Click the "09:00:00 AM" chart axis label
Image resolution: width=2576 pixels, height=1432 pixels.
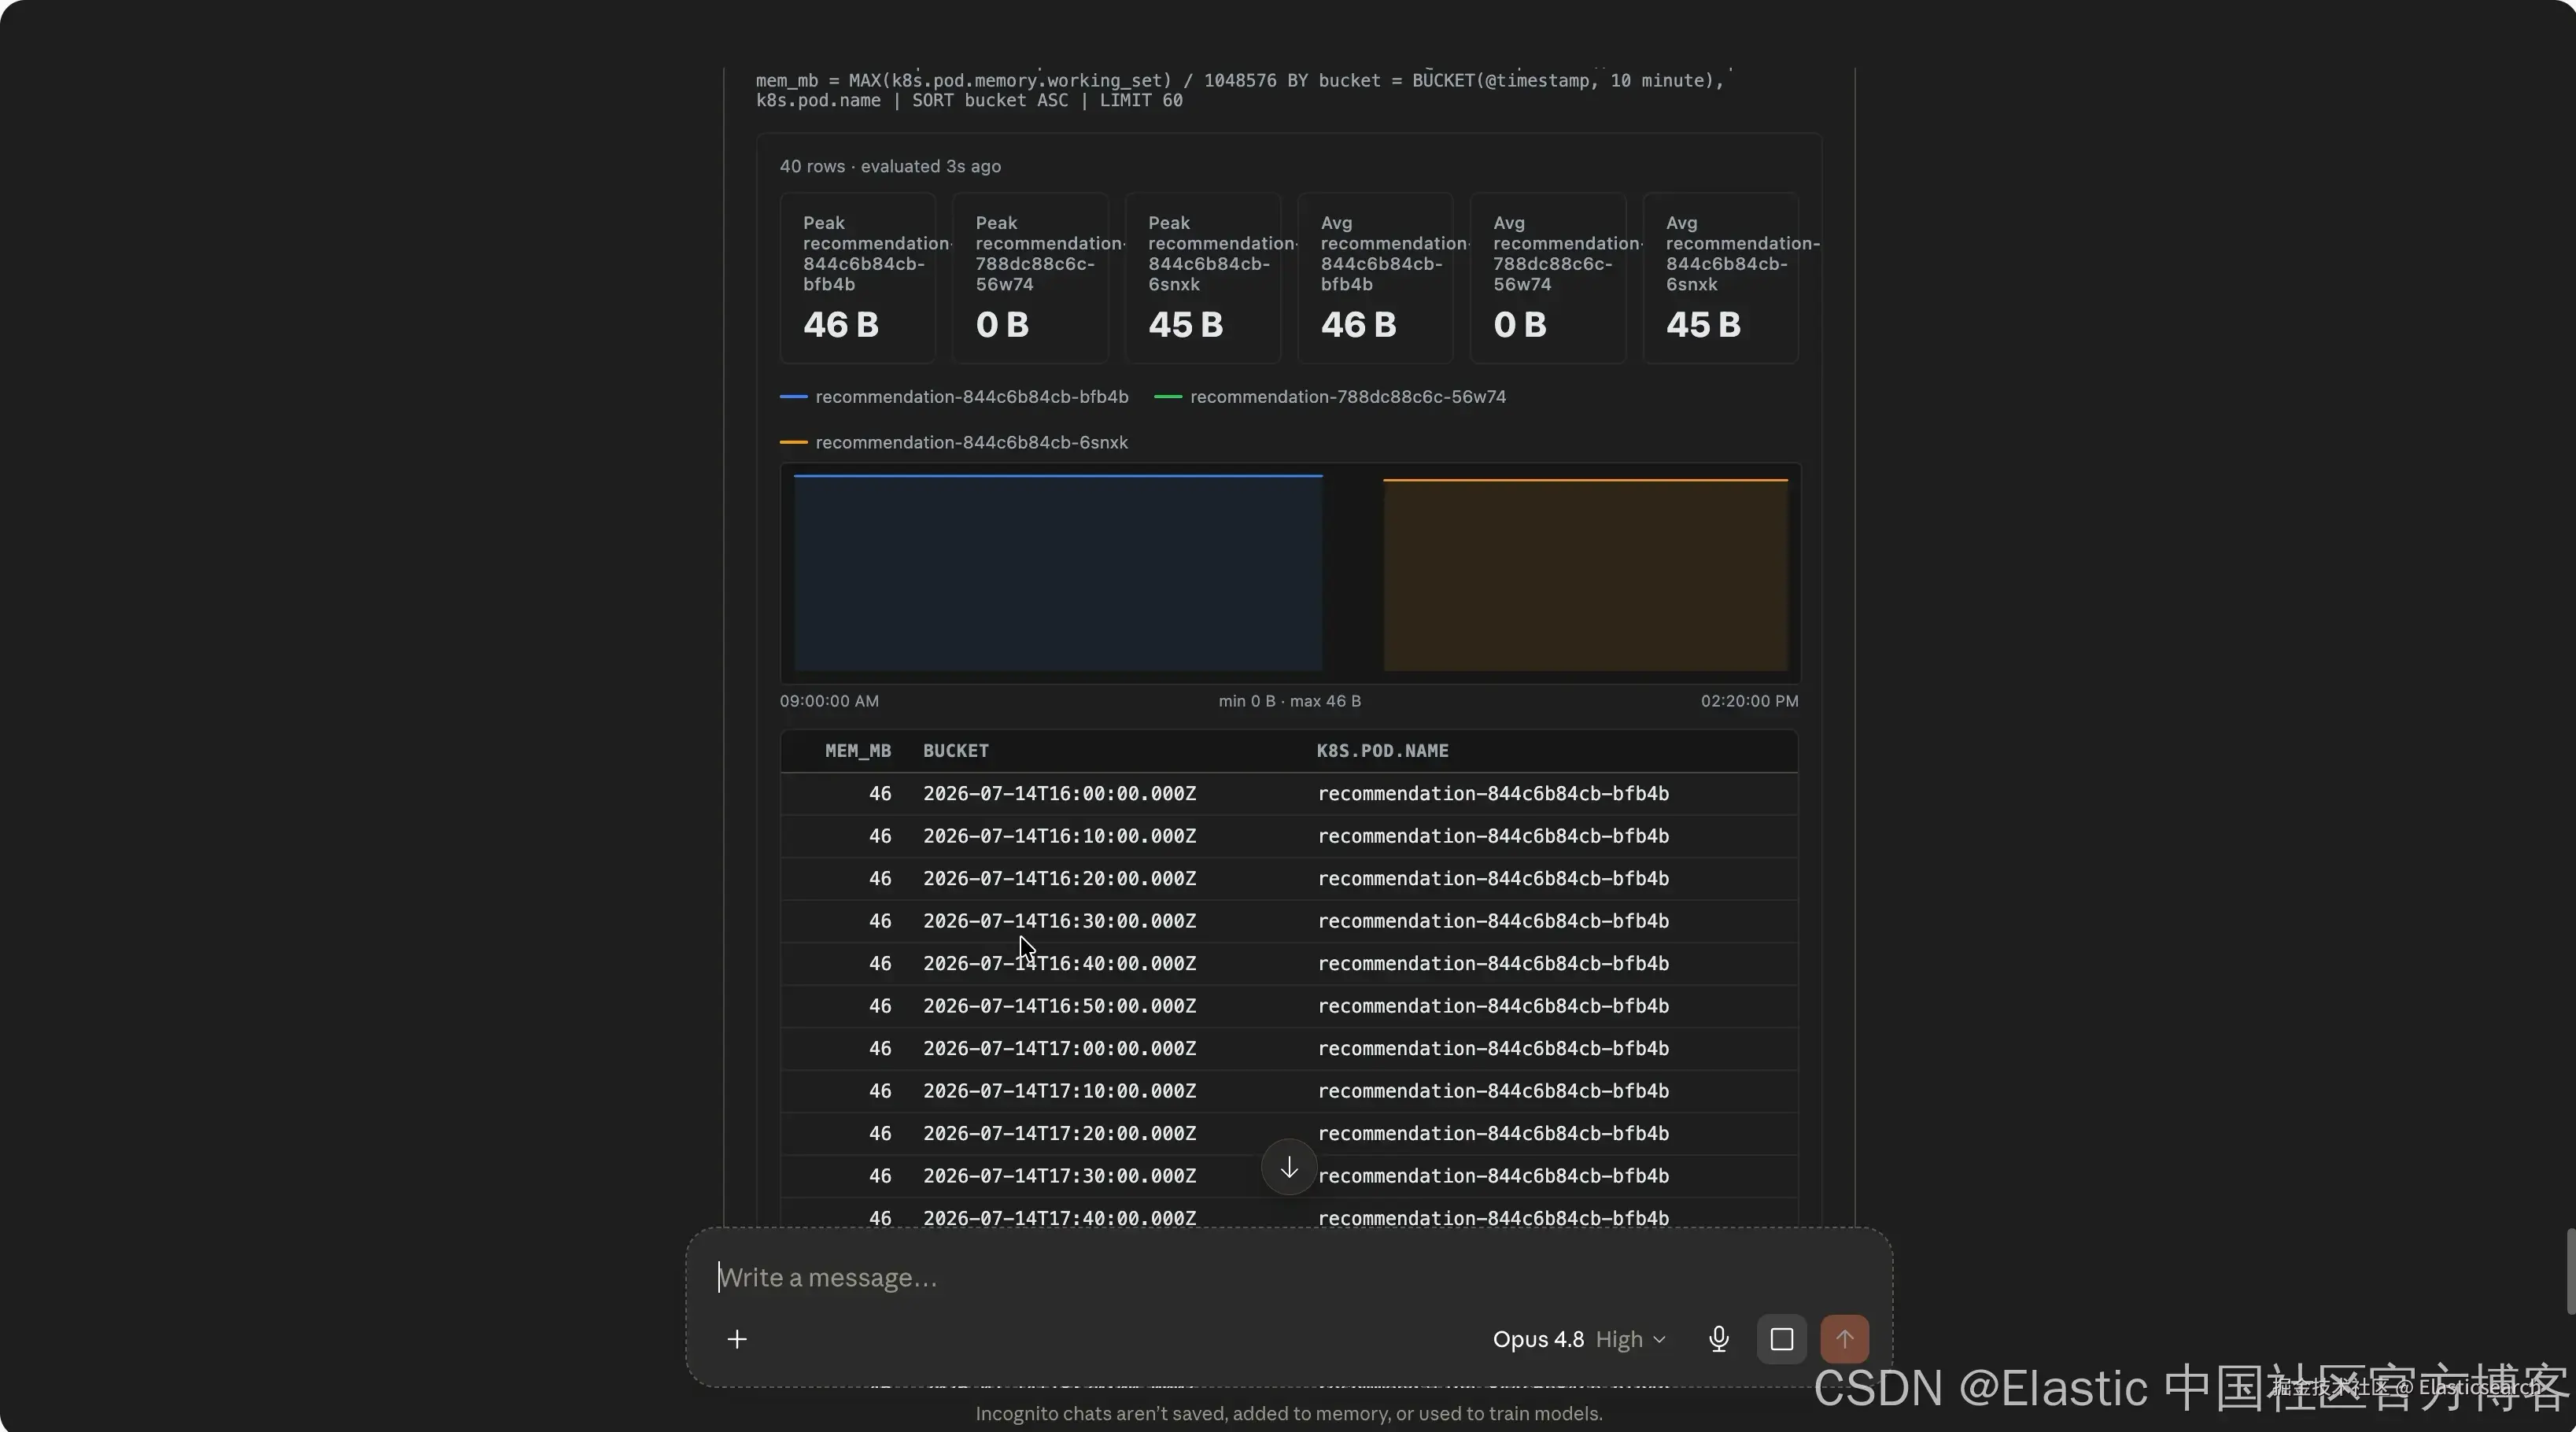pos(829,701)
